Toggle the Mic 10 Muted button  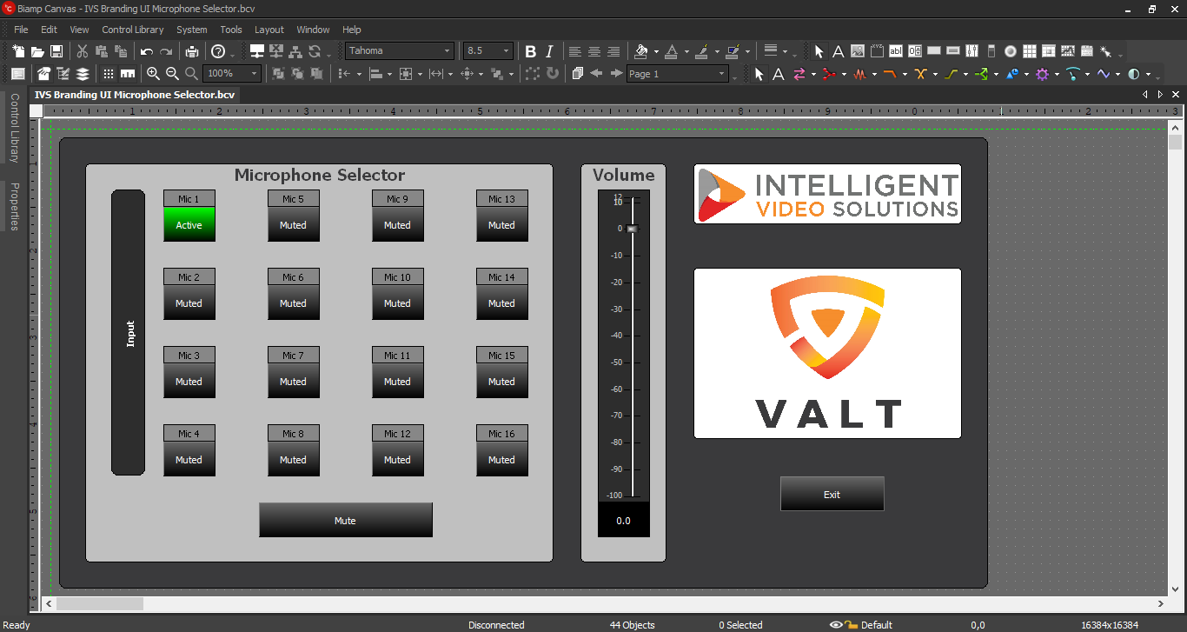click(398, 303)
